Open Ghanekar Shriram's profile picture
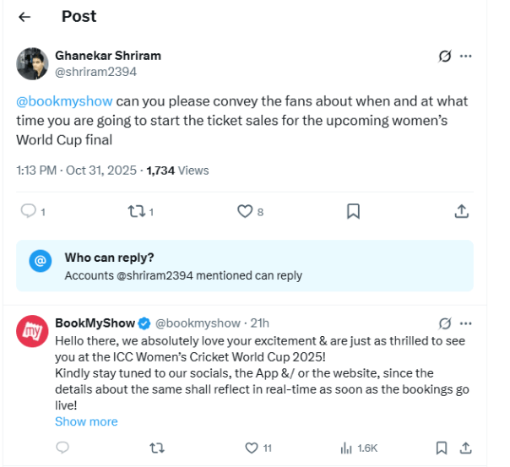This screenshot has height=467, width=510. pyautogui.click(x=32, y=63)
